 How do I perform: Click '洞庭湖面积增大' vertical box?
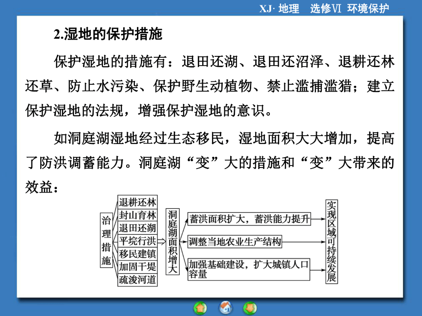(173, 242)
